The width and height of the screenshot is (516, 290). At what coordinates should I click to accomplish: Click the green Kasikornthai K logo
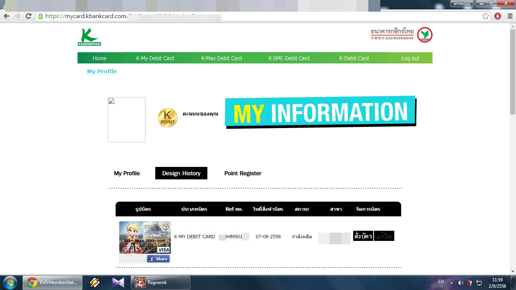point(89,37)
